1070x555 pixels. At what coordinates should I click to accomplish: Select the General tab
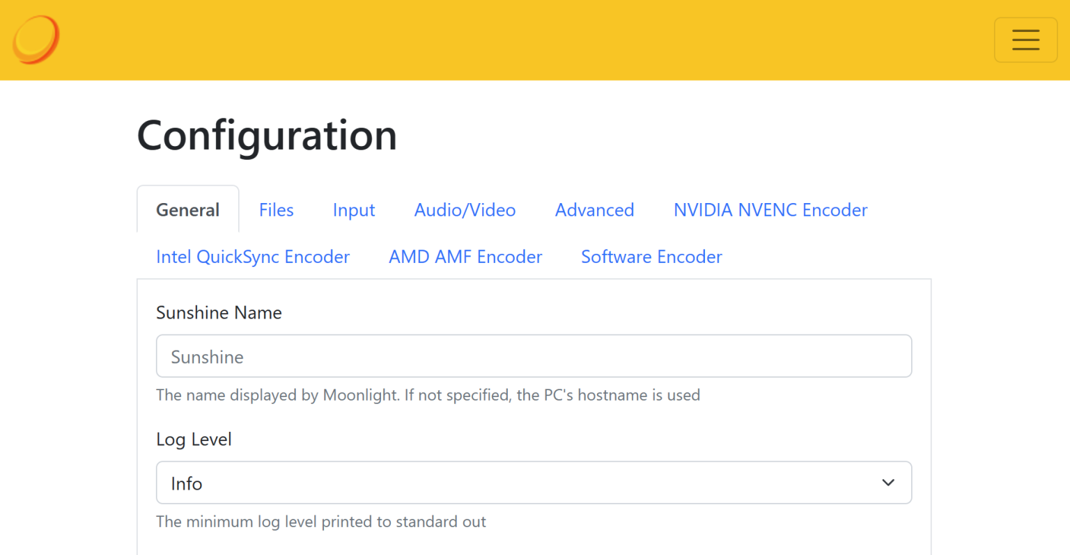pyautogui.click(x=187, y=209)
